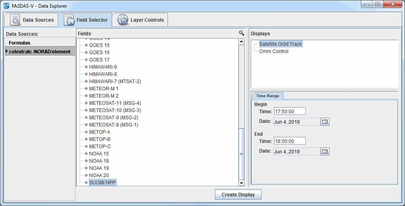
Task: Switch to the Layer Controls tab
Action: 140,20
